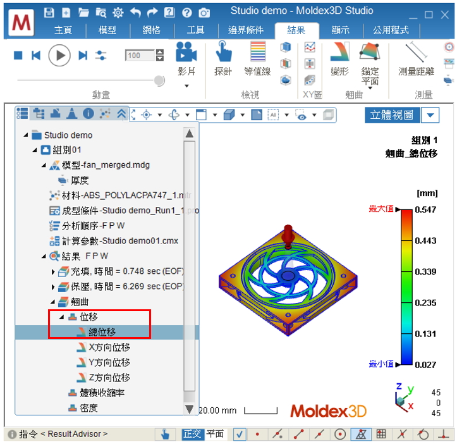Click the animation progress slider handle
Image resolution: width=457 pixels, height=444 pixels.
tap(159, 80)
